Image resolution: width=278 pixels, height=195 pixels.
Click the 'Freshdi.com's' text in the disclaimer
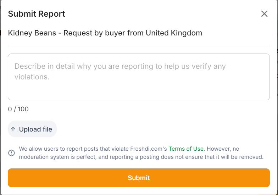[149, 149]
